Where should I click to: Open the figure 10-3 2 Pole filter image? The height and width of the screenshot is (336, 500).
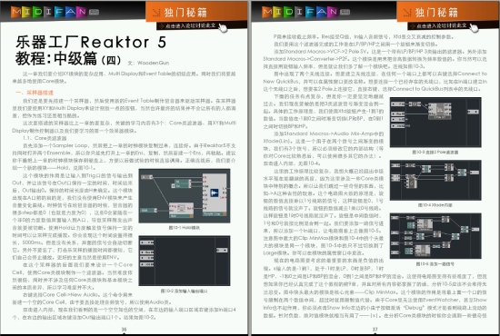(x=435, y=123)
